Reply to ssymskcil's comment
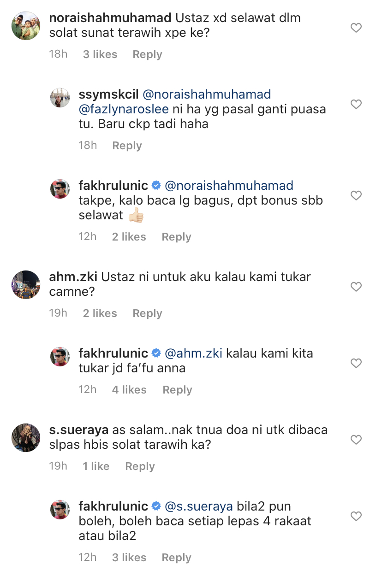 [127, 146]
